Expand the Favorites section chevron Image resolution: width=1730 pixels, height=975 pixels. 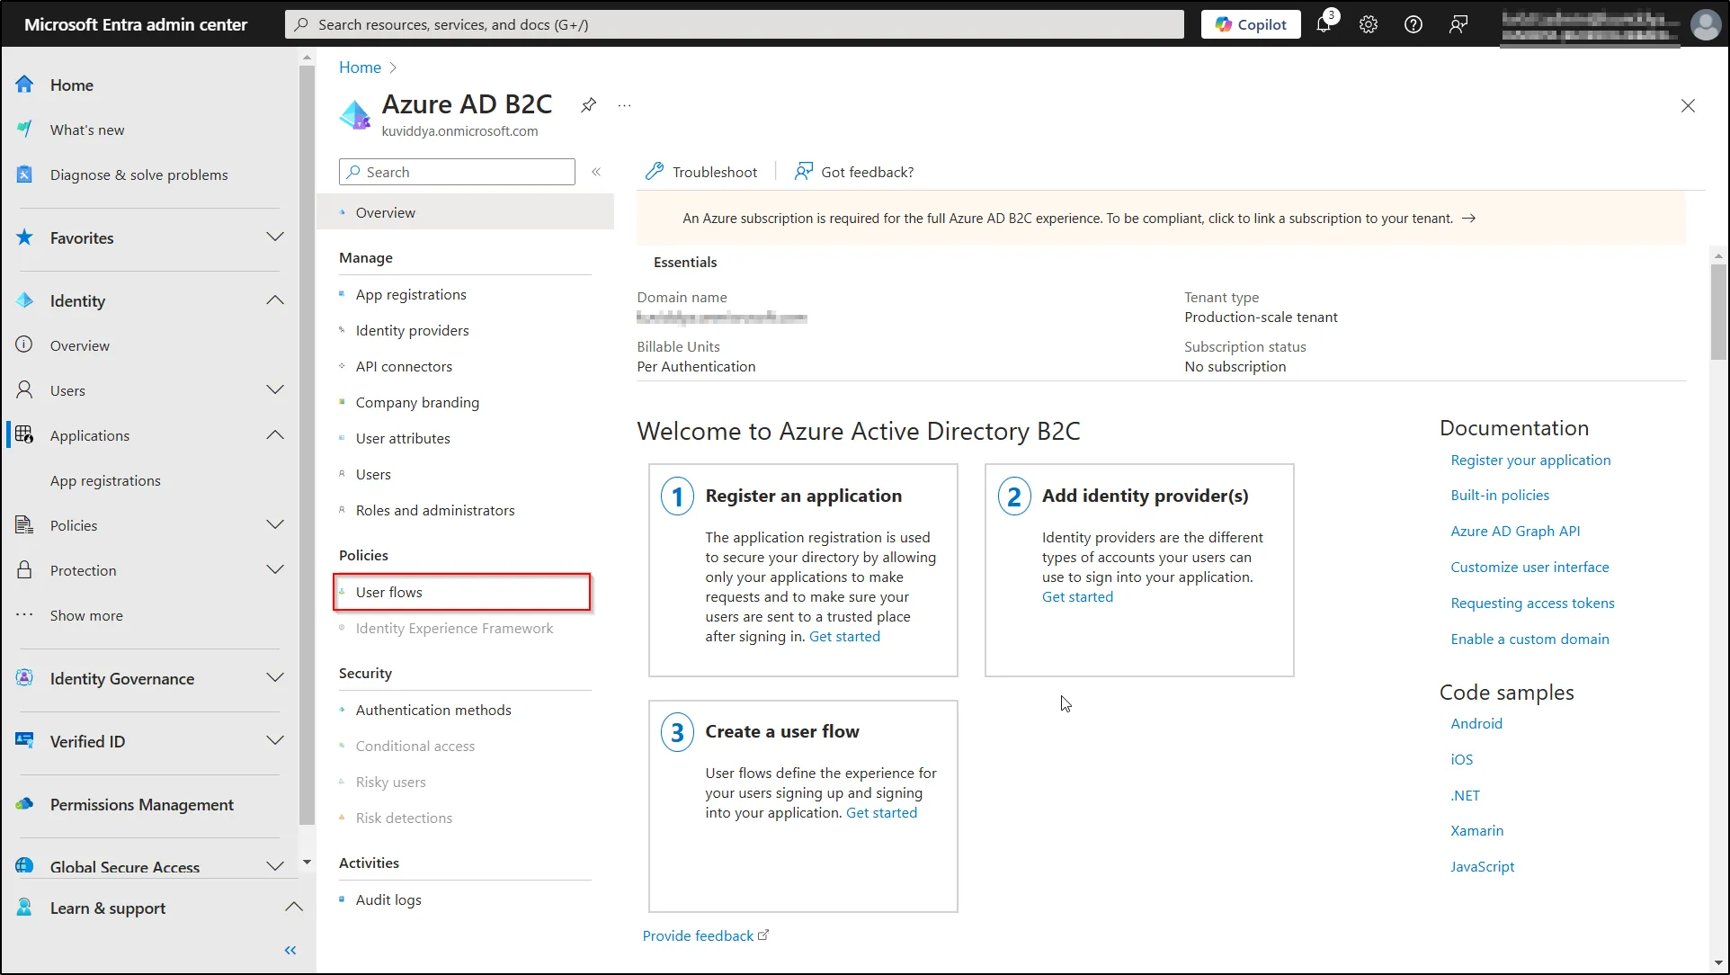click(275, 237)
